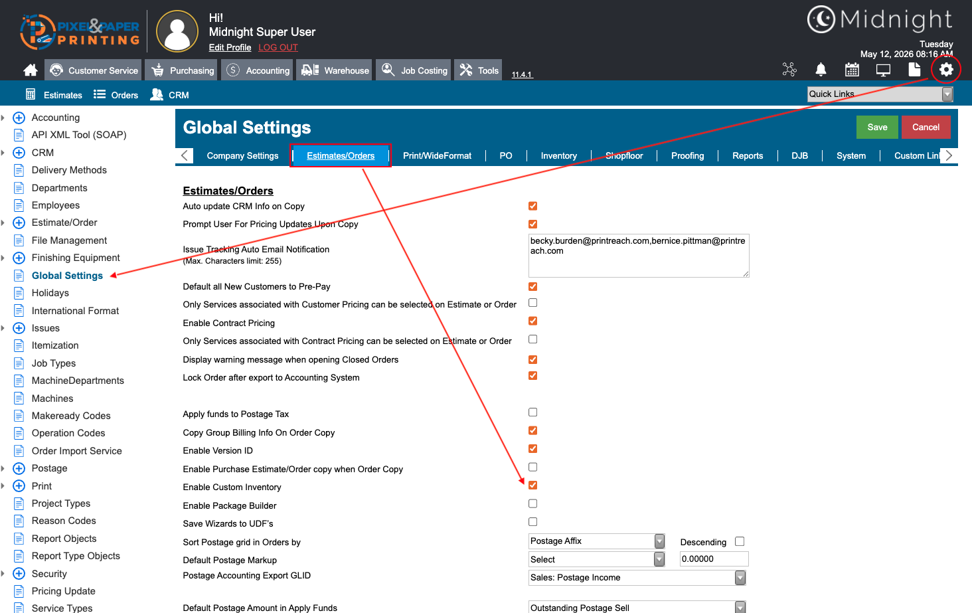The image size is (972, 613).
Task: Open the home icon in main navigation
Action: (x=30, y=70)
